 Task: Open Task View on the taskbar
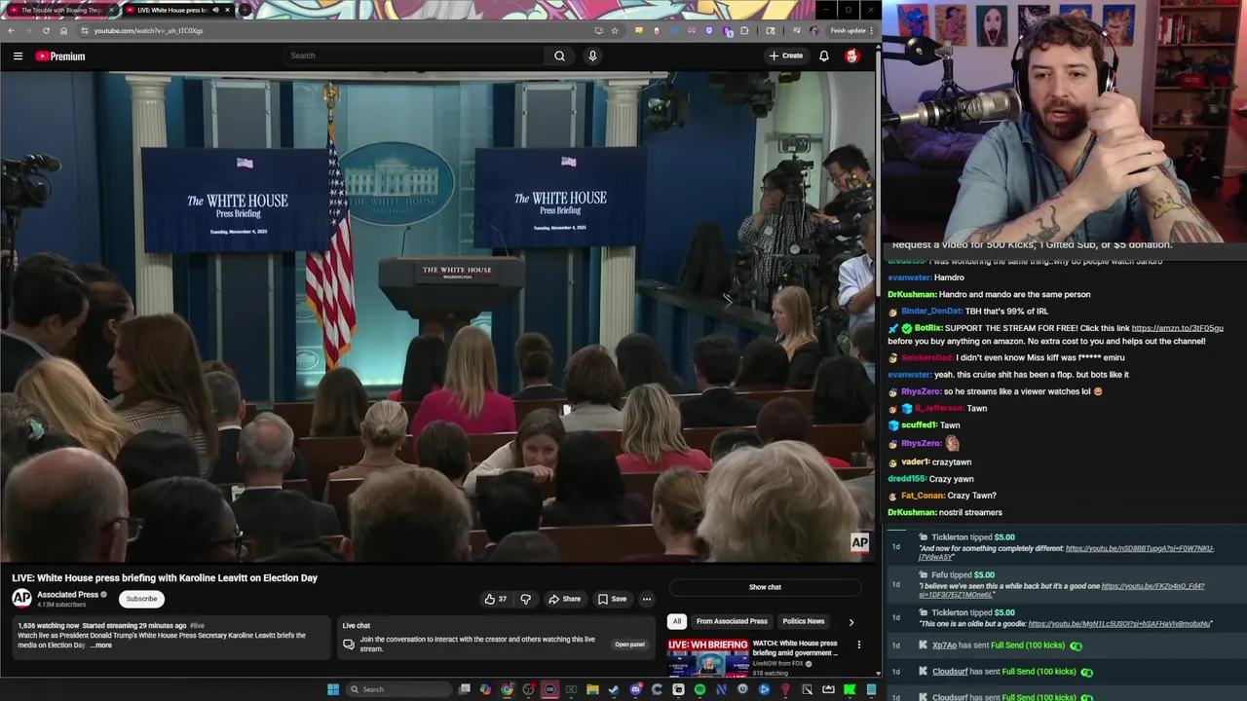point(465,689)
